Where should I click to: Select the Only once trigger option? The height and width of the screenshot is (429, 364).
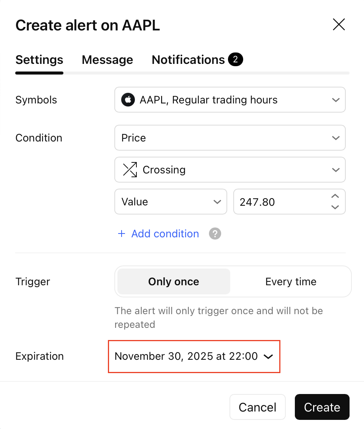[174, 281]
